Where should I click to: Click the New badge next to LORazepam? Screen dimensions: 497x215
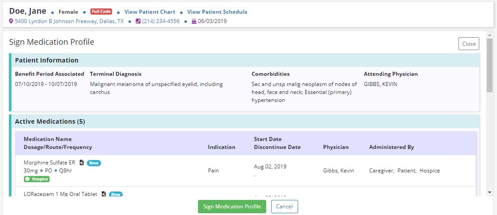pyautogui.click(x=116, y=194)
